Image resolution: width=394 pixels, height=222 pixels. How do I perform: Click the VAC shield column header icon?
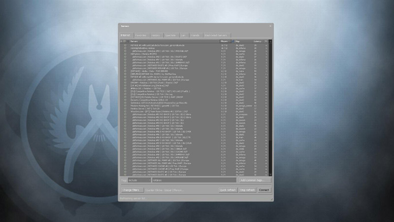[125, 41]
